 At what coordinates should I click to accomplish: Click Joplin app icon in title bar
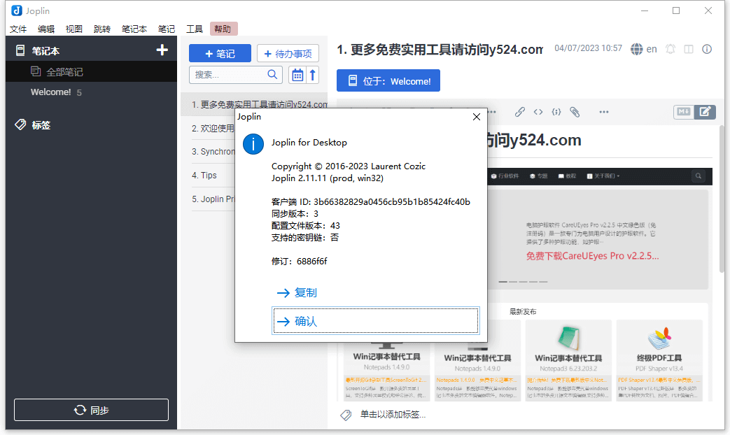pos(17,10)
